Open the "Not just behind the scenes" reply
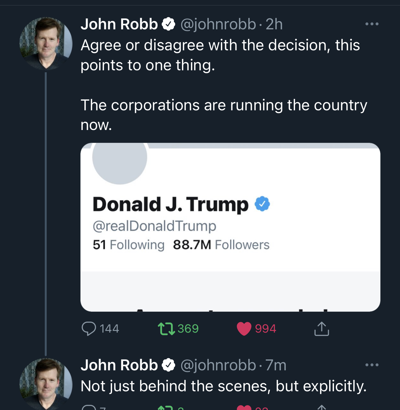The image size is (400, 410). 224,386
